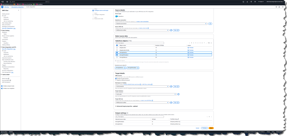Click the edit Partition keys icon

[178, 119]
